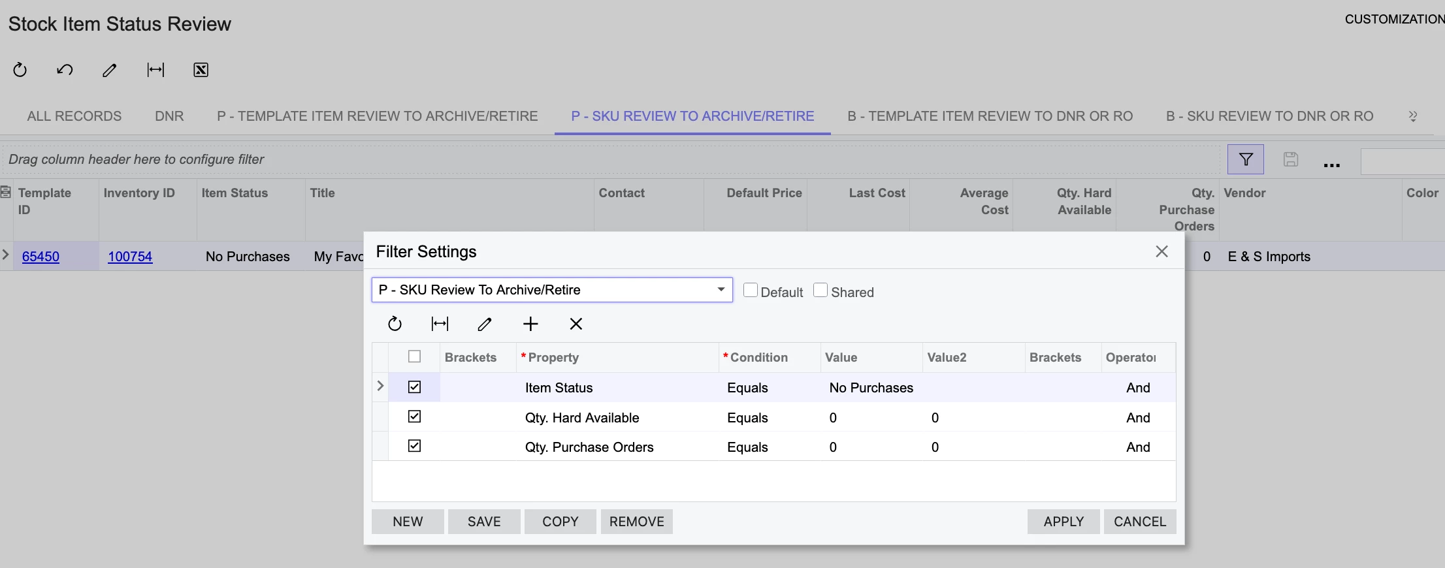1445x568 pixels.
Task: Open the three-dots more options menu
Action: coord(1331,165)
